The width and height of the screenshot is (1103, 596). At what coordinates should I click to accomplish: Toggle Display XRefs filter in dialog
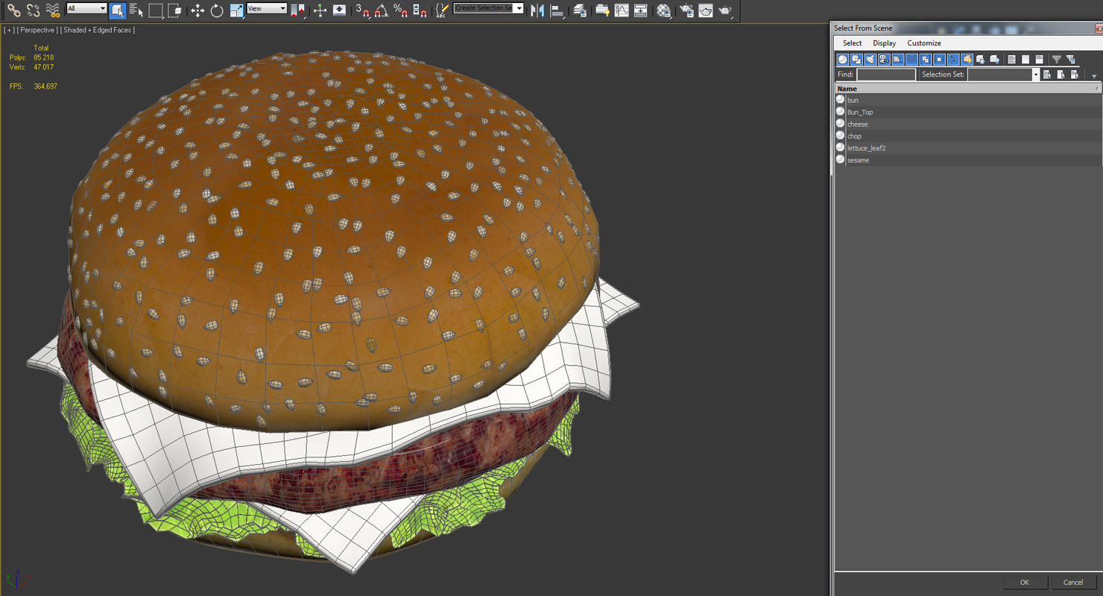[x=939, y=60]
